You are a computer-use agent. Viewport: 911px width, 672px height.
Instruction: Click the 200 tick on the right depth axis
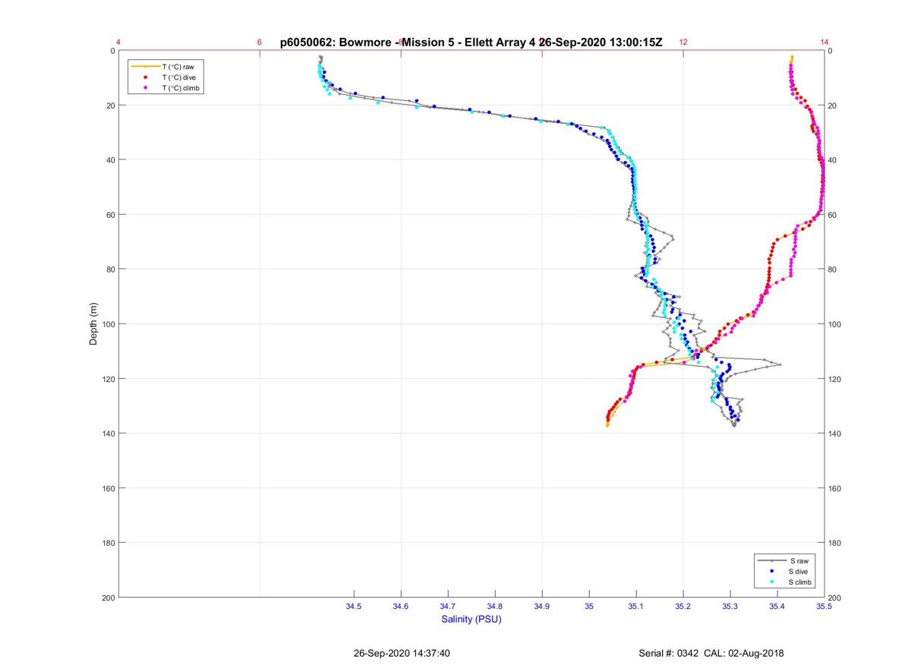835,598
